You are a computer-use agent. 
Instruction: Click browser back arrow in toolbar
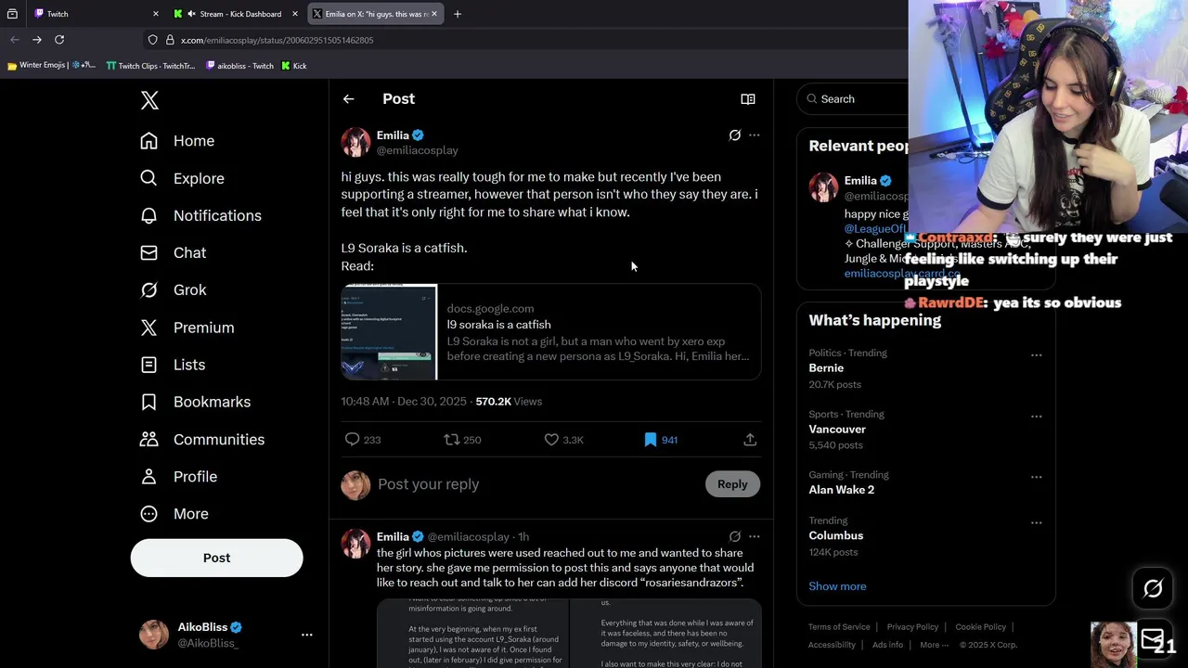coord(14,40)
